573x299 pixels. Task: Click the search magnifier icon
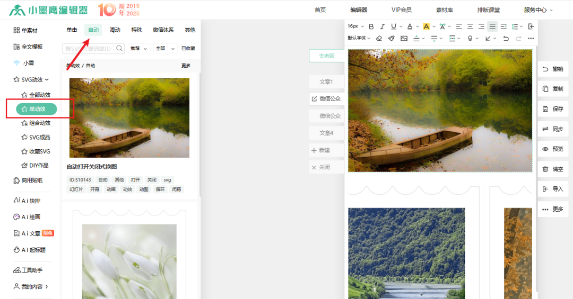(x=119, y=48)
